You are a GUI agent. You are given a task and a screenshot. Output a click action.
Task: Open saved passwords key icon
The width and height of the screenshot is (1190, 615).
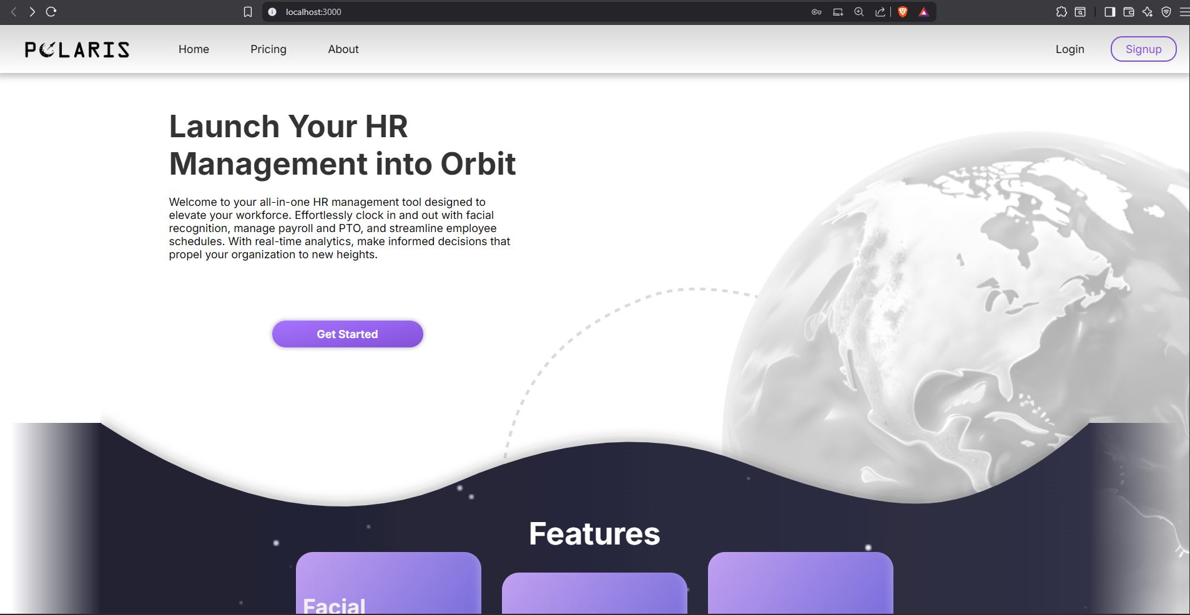point(817,12)
